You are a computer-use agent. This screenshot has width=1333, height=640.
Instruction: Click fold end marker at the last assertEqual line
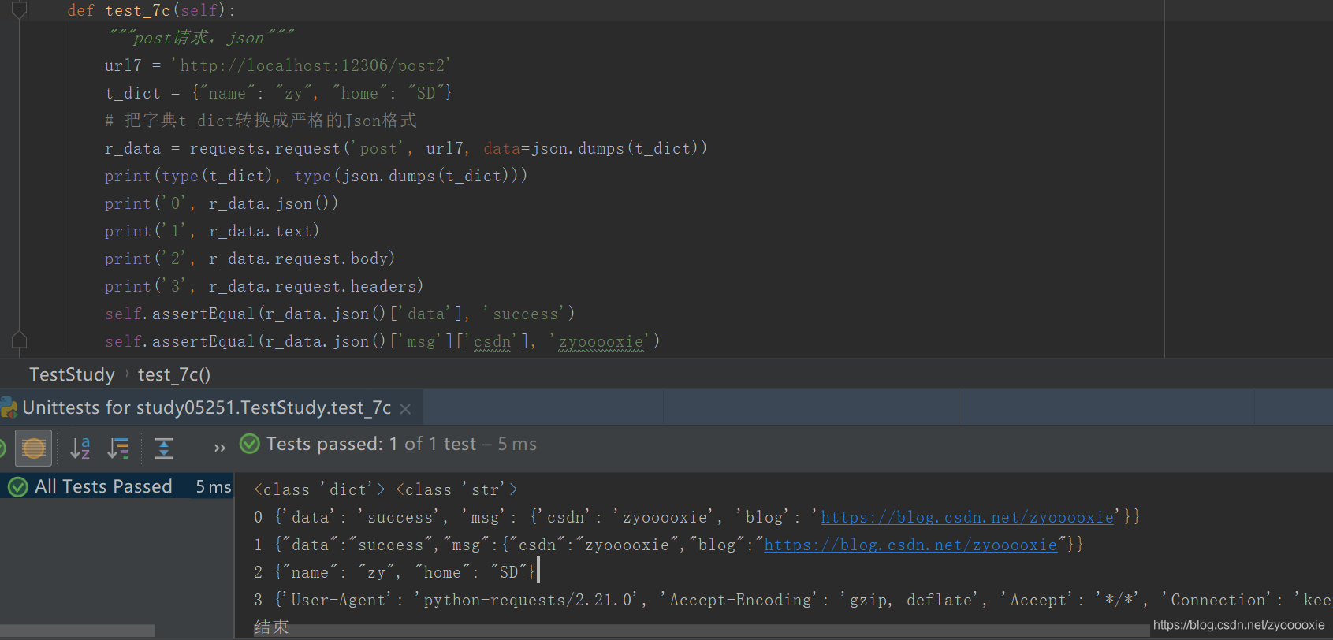20,340
